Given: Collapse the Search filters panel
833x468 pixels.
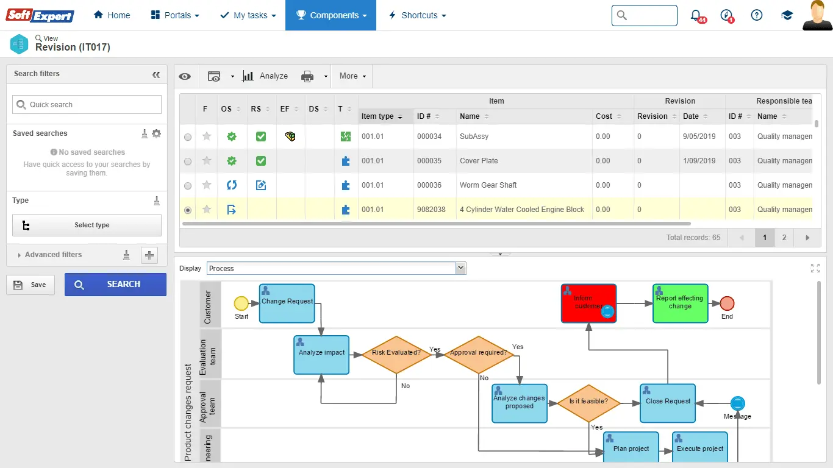Looking at the screenshot, I should [156, 74].
